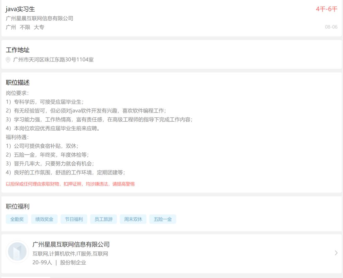343x278 pixels.
Task: Click the line starting 学习能力强
Action: point(99,120)
